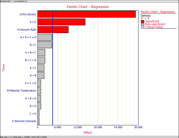Click the 'A • B • C • D' term label

click(x=28, y=37)
